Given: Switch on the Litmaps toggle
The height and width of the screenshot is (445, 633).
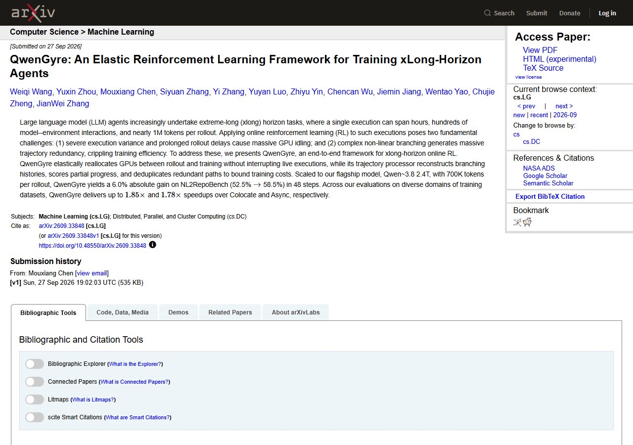Looking at the screenshot, I should point(35,400).
